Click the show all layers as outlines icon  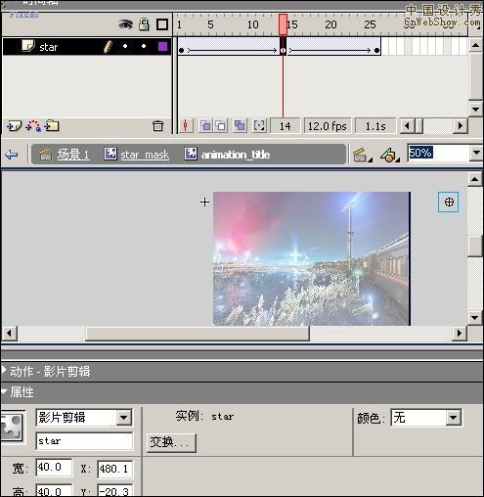(162, 24)
